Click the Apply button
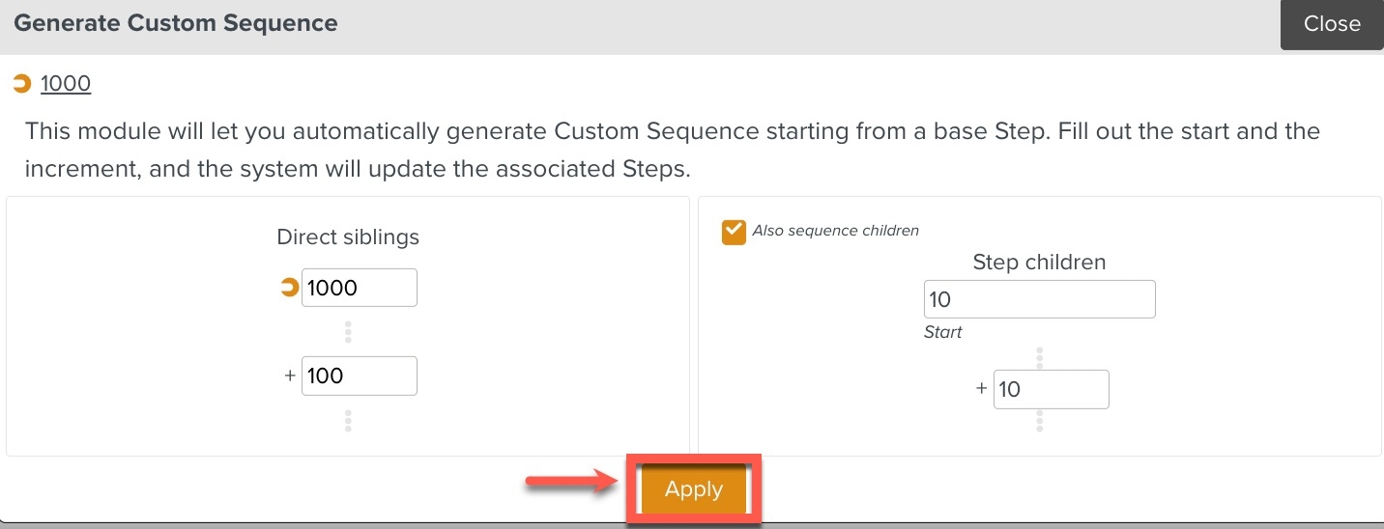This screenshot has height=529, width=1384. 693,489
